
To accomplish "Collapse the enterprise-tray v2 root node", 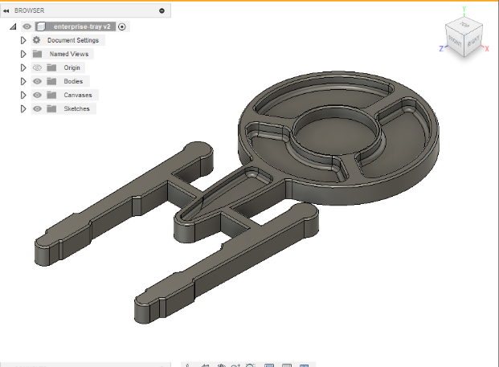I will (x=14, y=27).
